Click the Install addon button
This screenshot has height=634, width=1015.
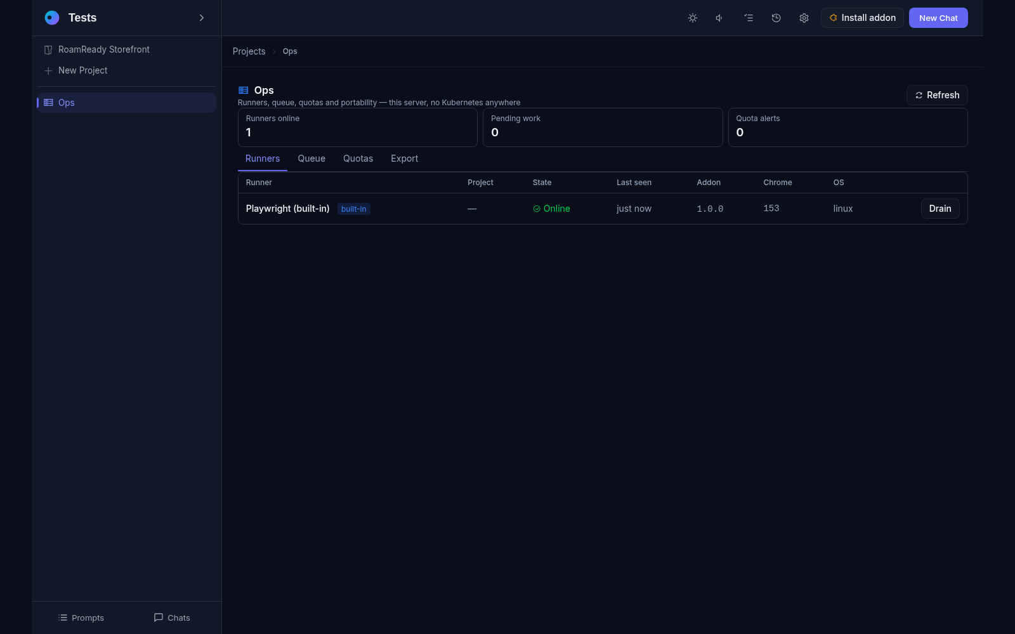pyautogui.click(x=862, y=18)
